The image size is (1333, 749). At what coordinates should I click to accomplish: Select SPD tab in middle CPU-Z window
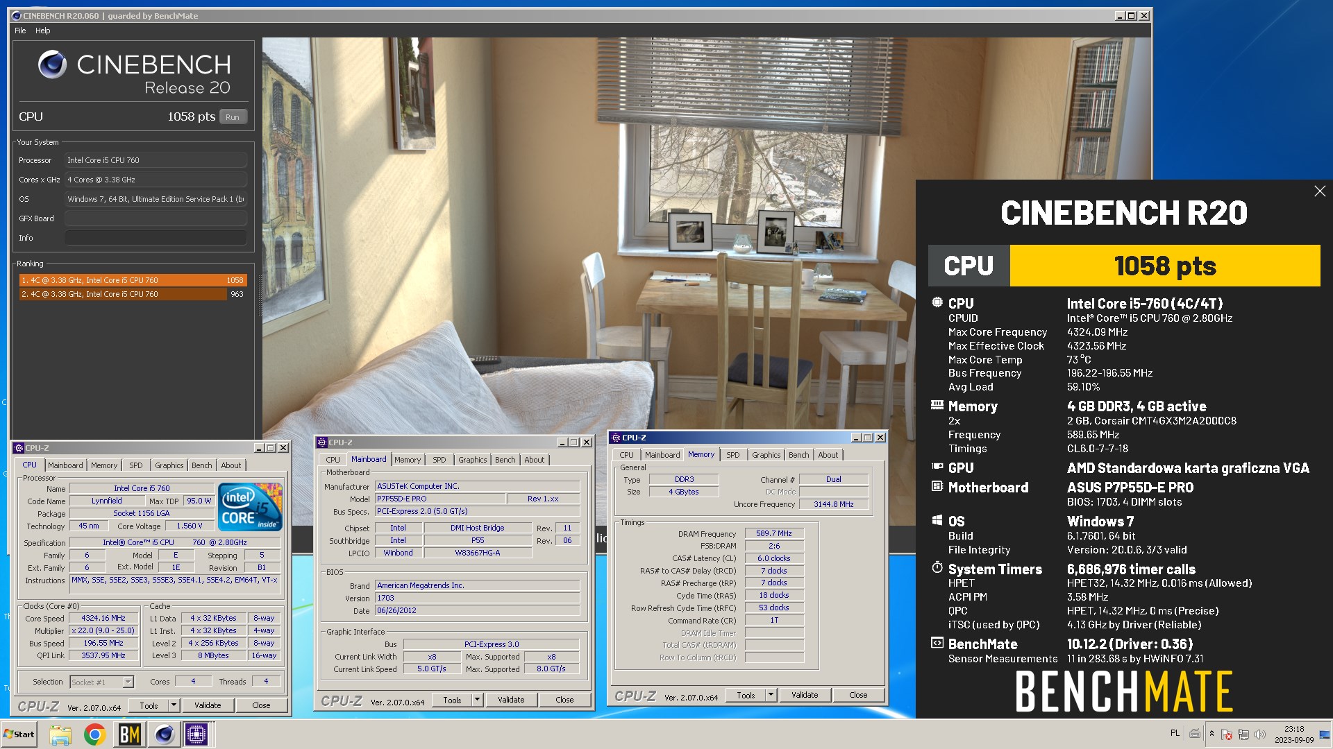pos(439,460)
